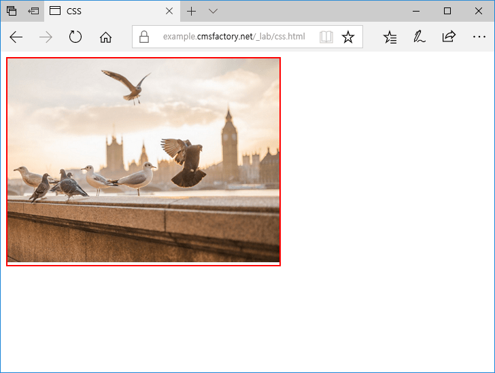
Task: Close the Edge browser window
Action: (x=478, y=11)
